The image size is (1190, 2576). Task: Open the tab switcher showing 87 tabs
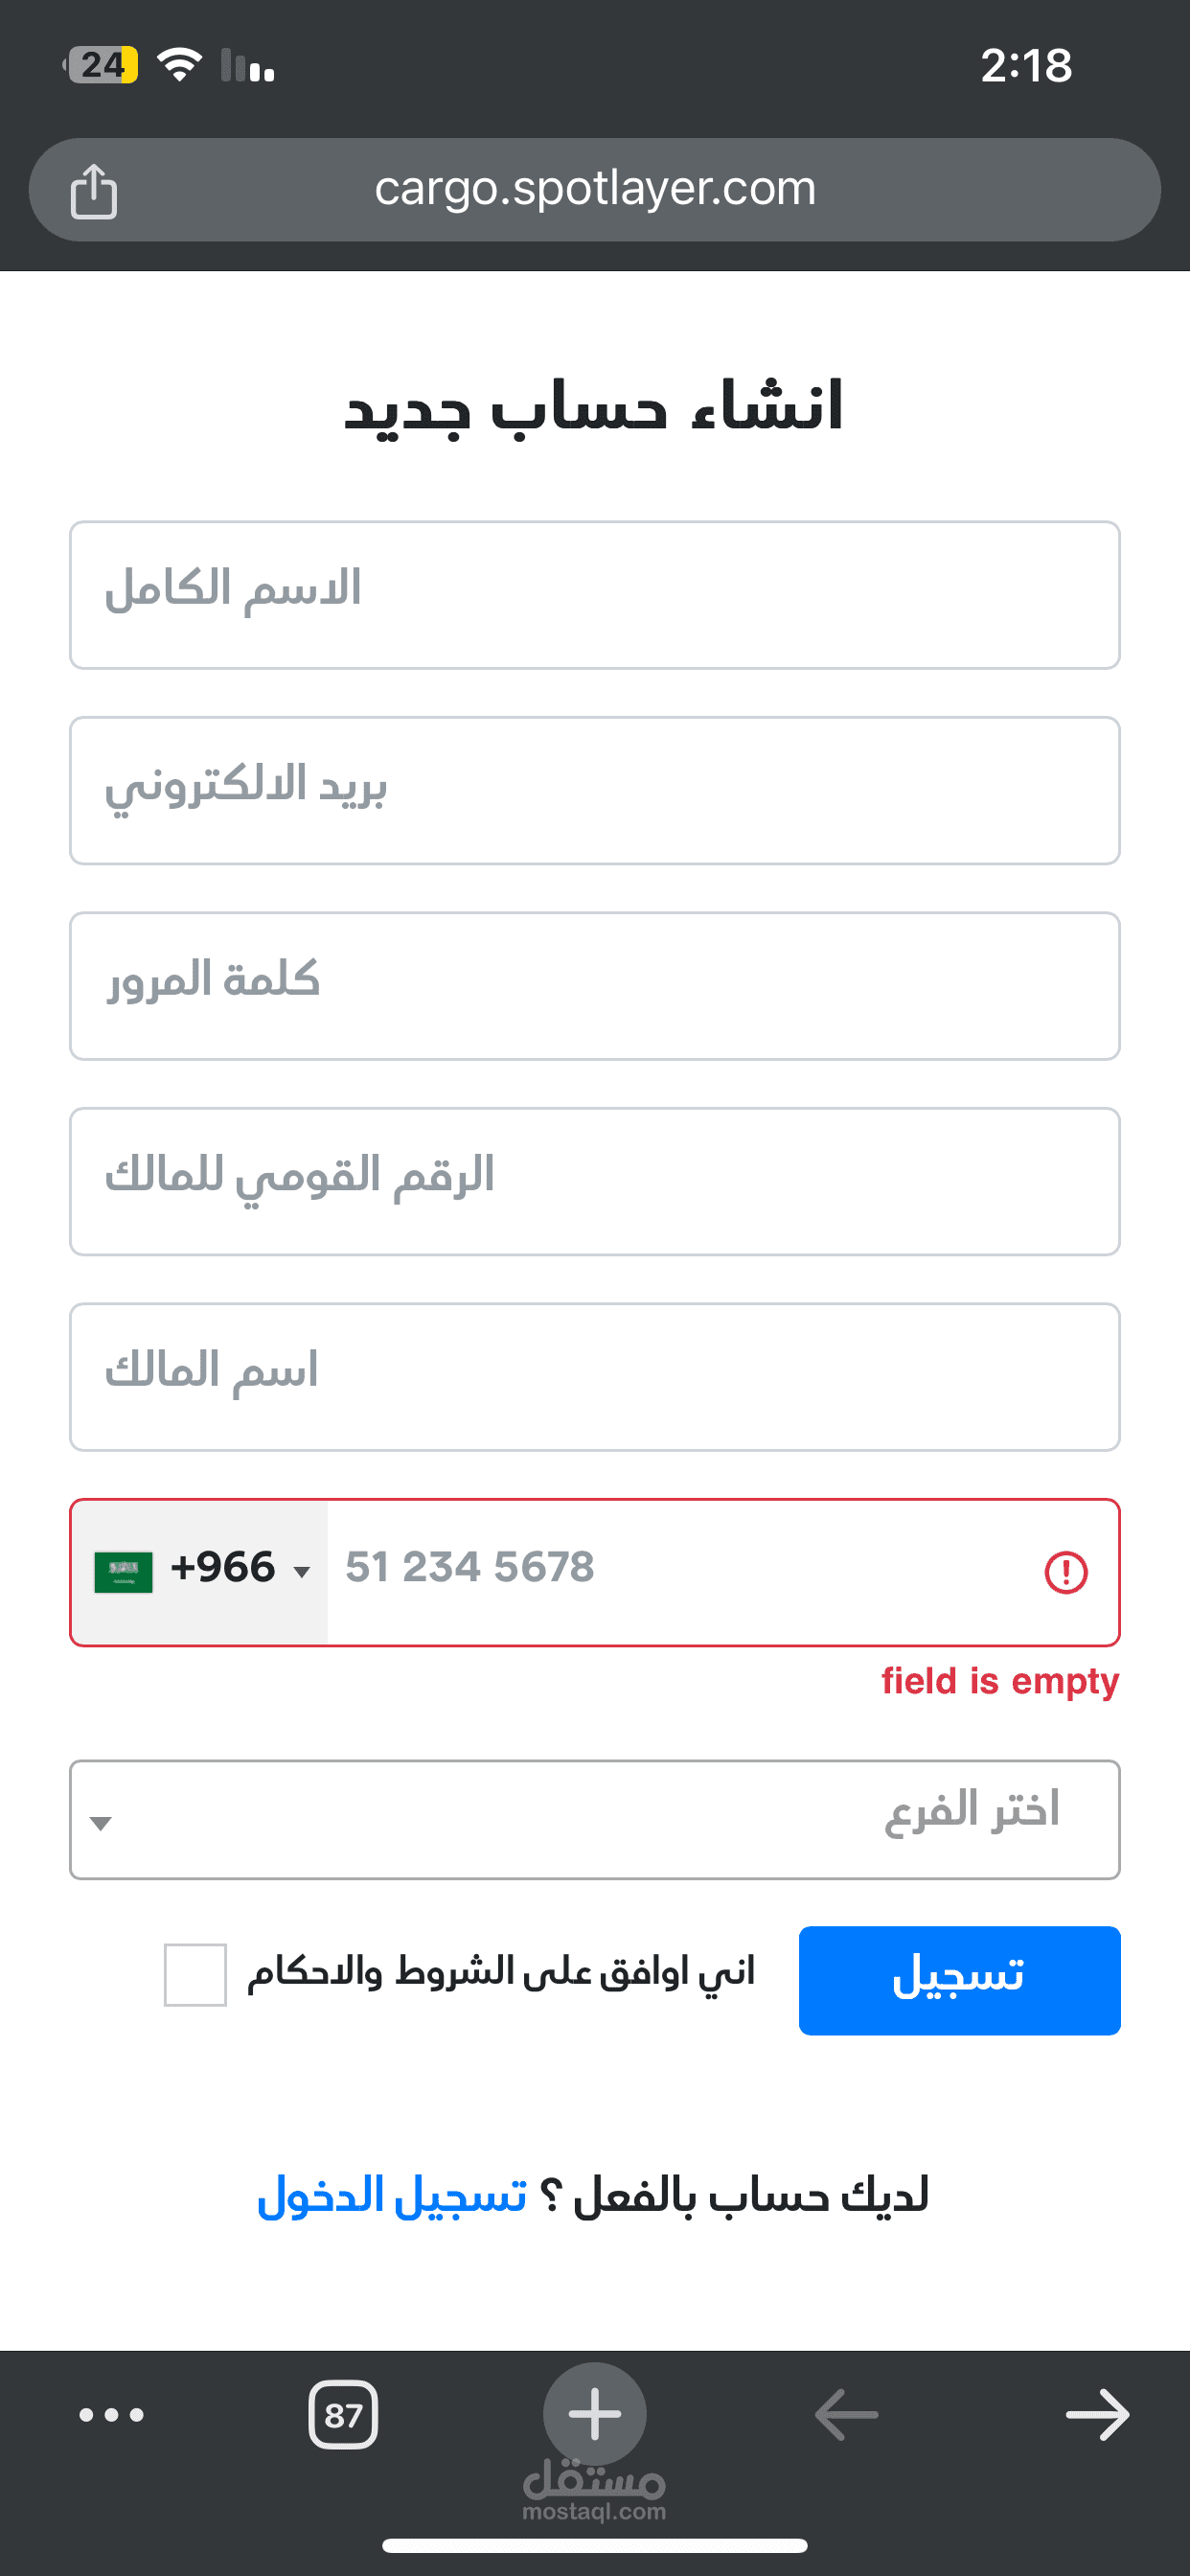coord(343,2415)
